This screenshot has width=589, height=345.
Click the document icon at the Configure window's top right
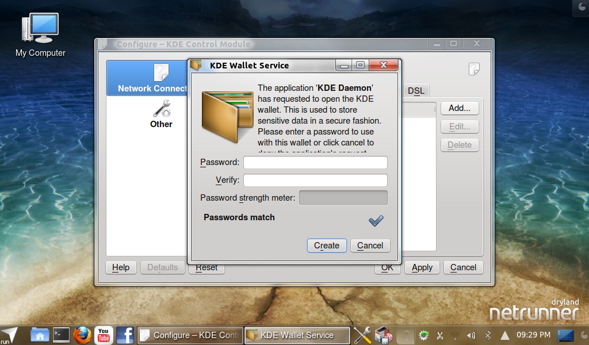point(474,69)
